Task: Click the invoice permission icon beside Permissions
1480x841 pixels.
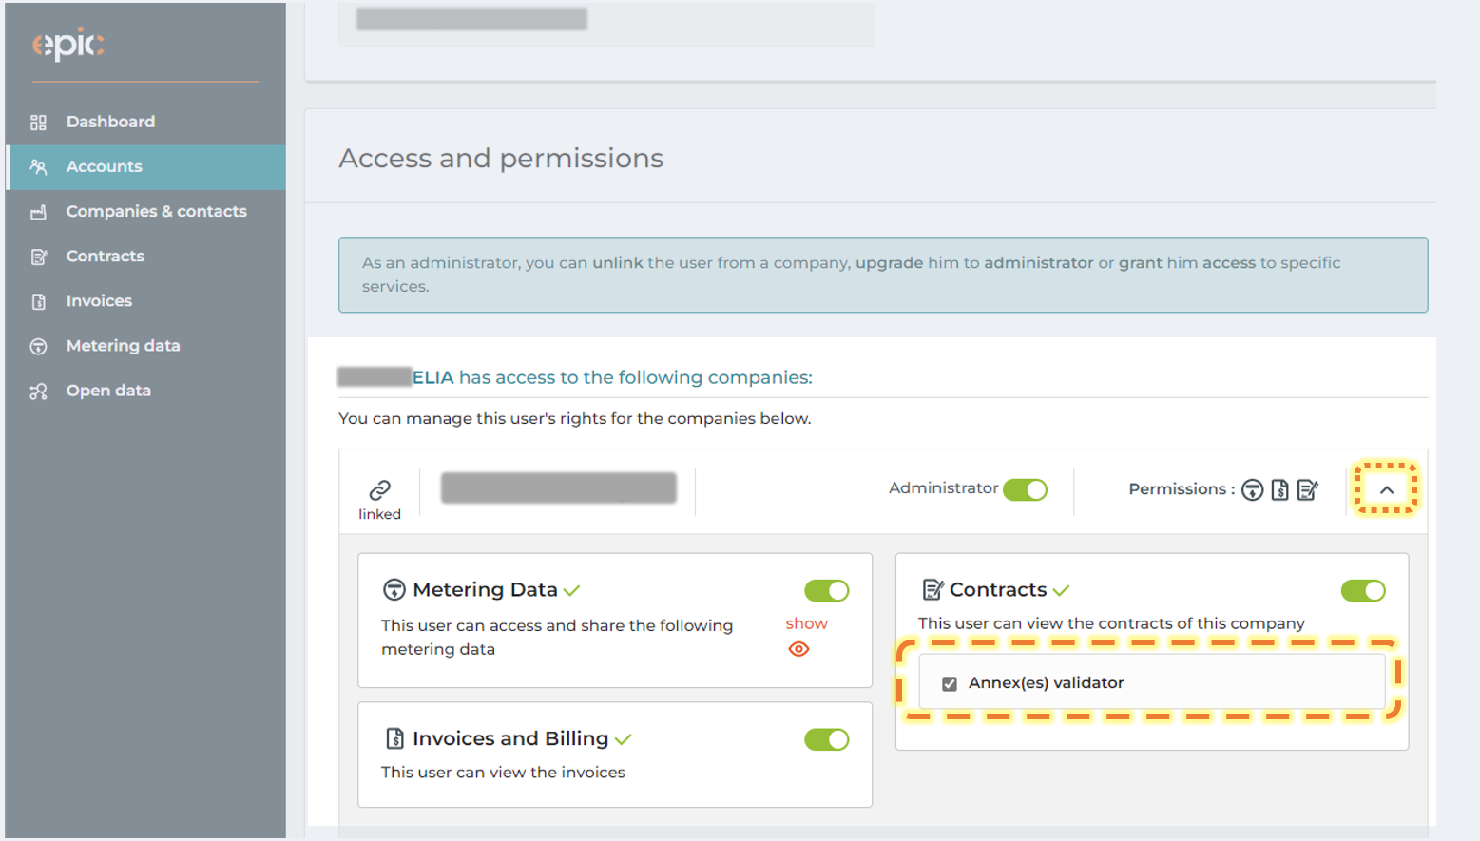Action: (1280, 490)
